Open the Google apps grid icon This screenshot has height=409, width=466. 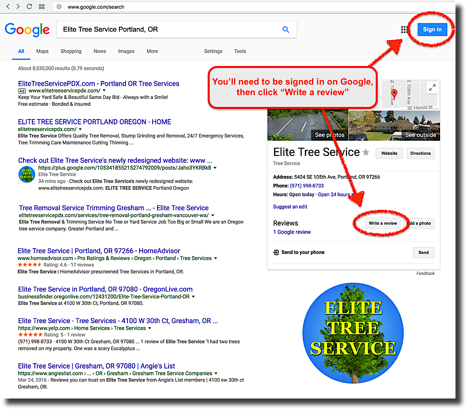[404, 30]
